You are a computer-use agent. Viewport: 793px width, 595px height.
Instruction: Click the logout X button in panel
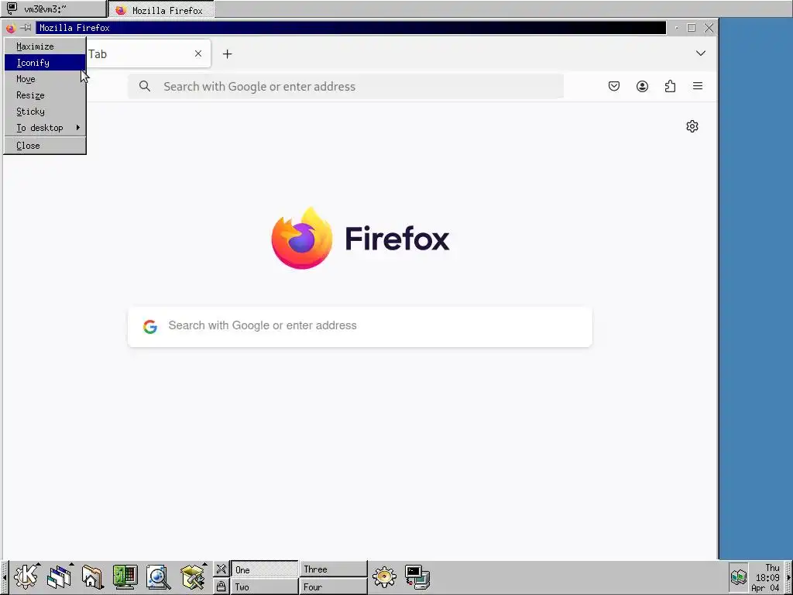tap(221, 569)
